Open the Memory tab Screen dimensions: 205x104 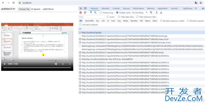point(151,8)
